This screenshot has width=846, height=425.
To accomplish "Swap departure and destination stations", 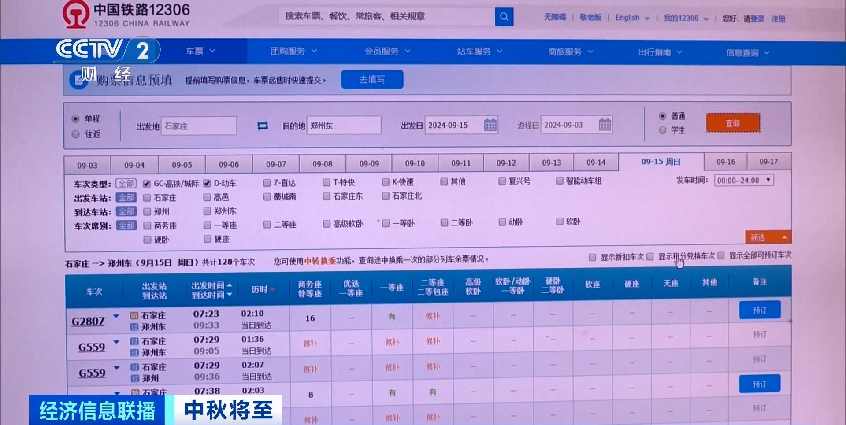I will click(263, 126).
